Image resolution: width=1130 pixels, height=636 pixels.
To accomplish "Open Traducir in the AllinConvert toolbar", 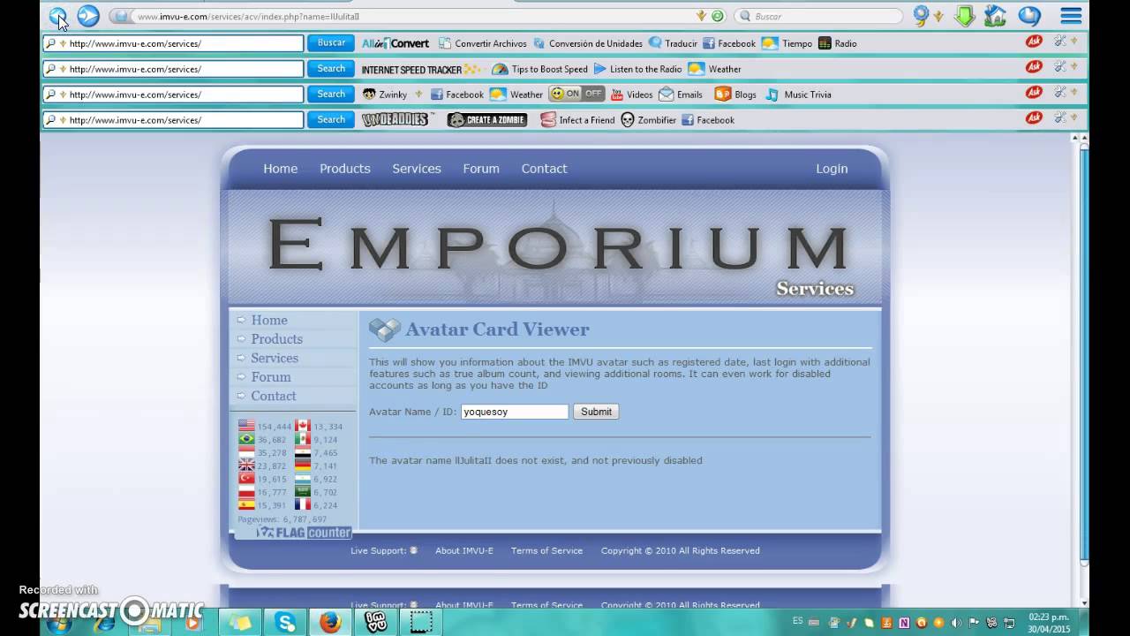I will click(x=673, y=43).
